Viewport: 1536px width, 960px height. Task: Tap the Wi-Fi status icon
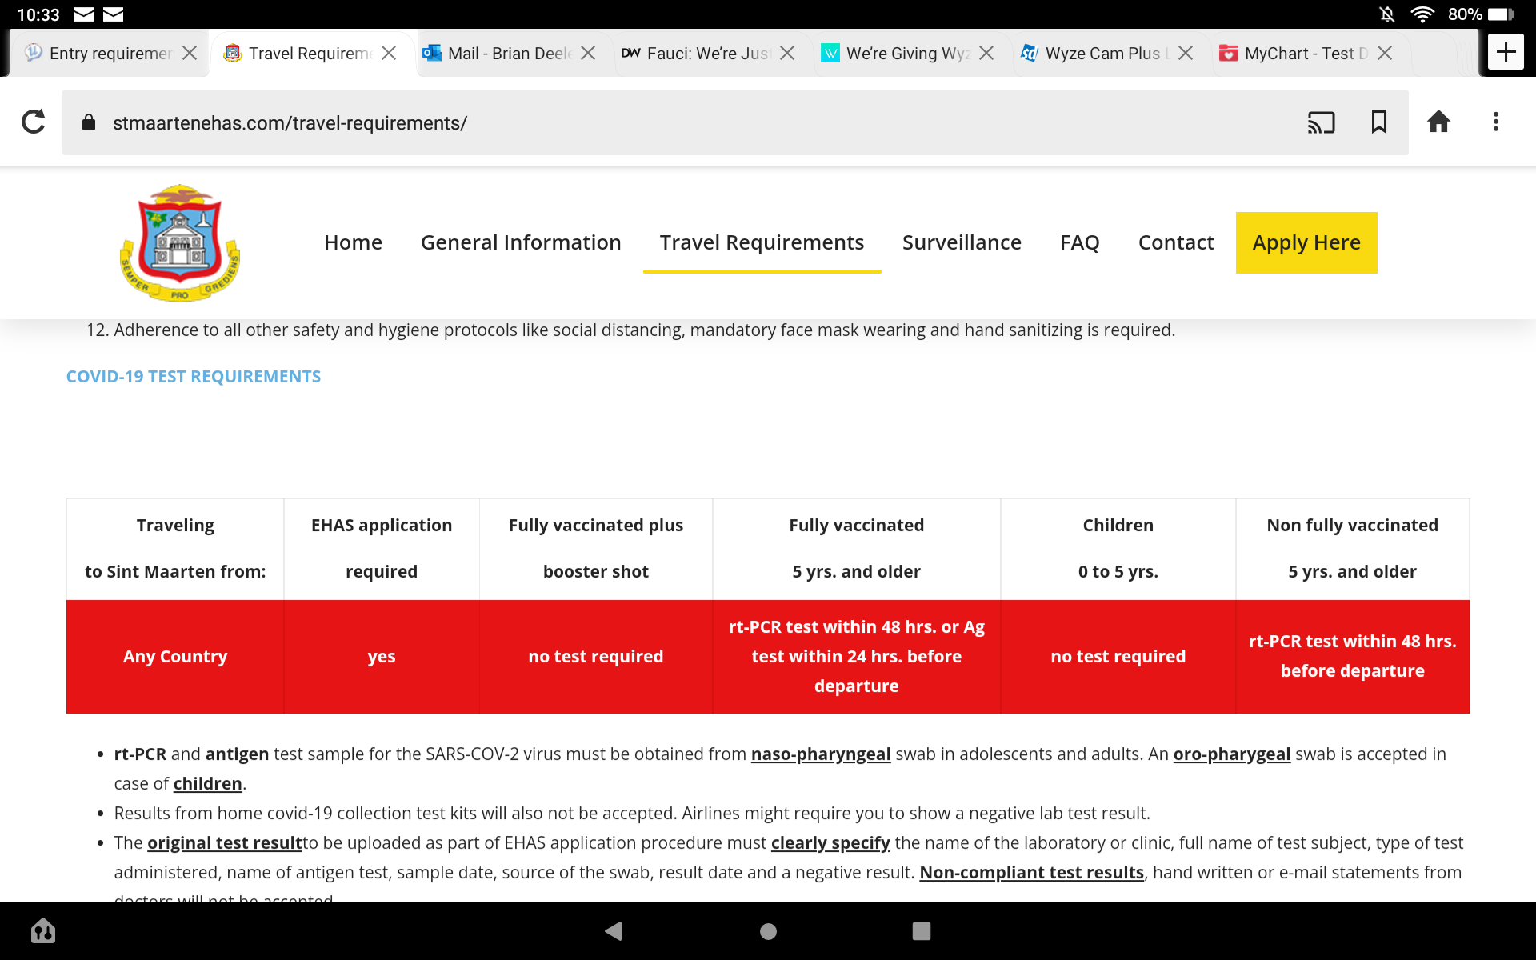coord(1422,14)
